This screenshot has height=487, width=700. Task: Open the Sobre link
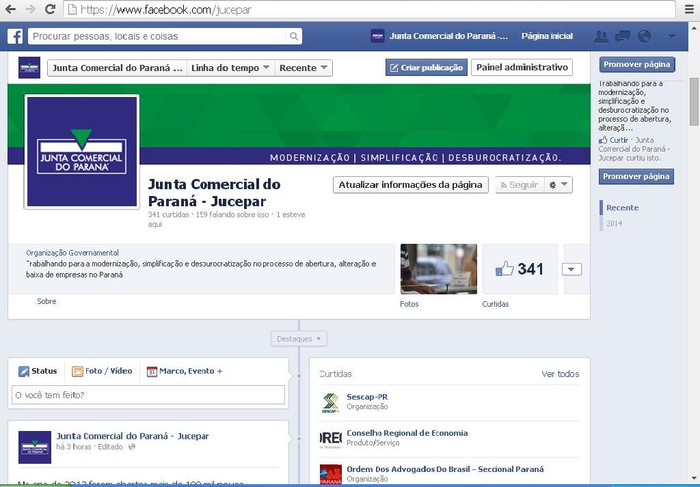pyautogui.click(x=46, y=301)
